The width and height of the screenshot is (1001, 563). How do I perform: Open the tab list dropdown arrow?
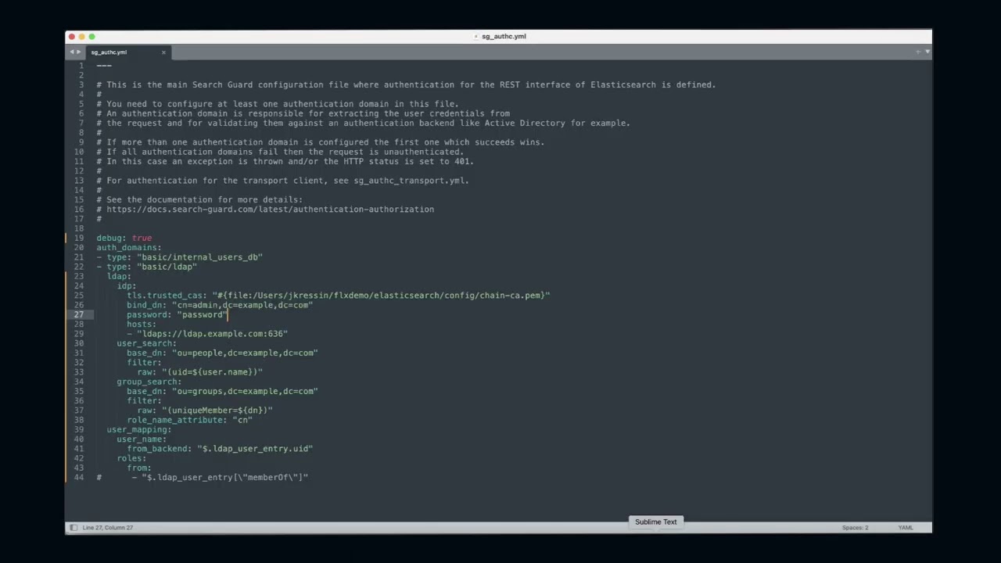click(927, 52)
